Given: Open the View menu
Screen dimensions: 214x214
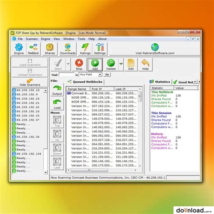Looking at the screenshot, I should click(56, 39).
